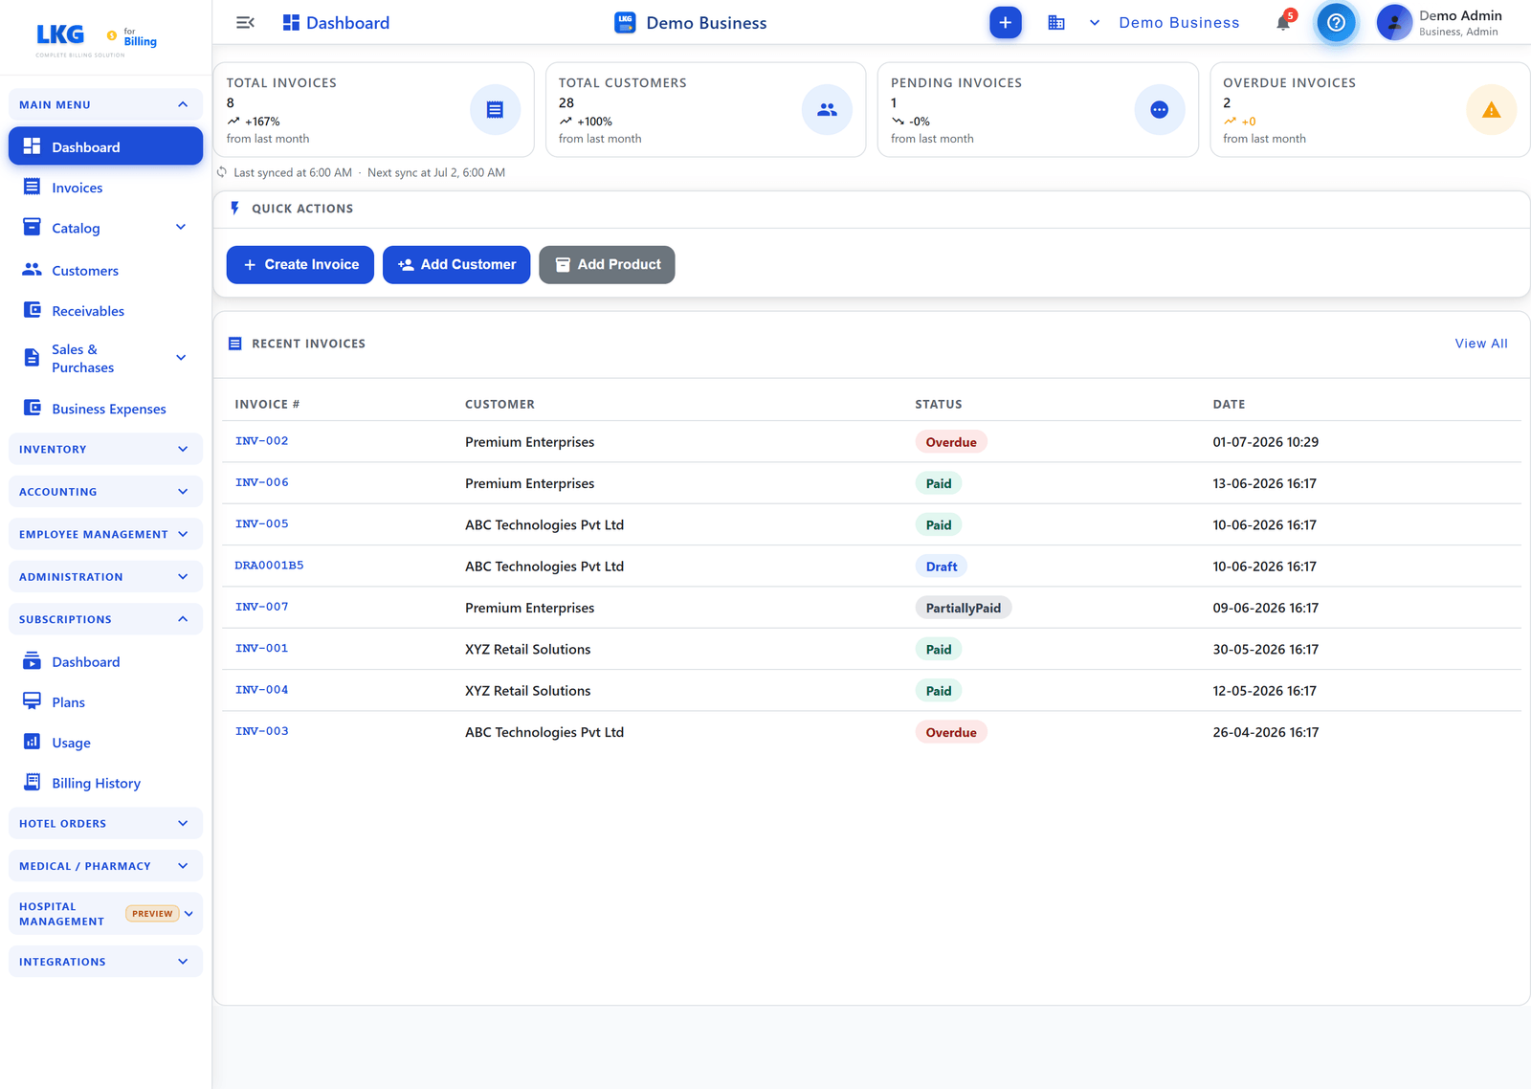Viewport: 1531px width, 1089px height.
Task: Collapse the sidebar with the hamburger icon
Action: 245,23
